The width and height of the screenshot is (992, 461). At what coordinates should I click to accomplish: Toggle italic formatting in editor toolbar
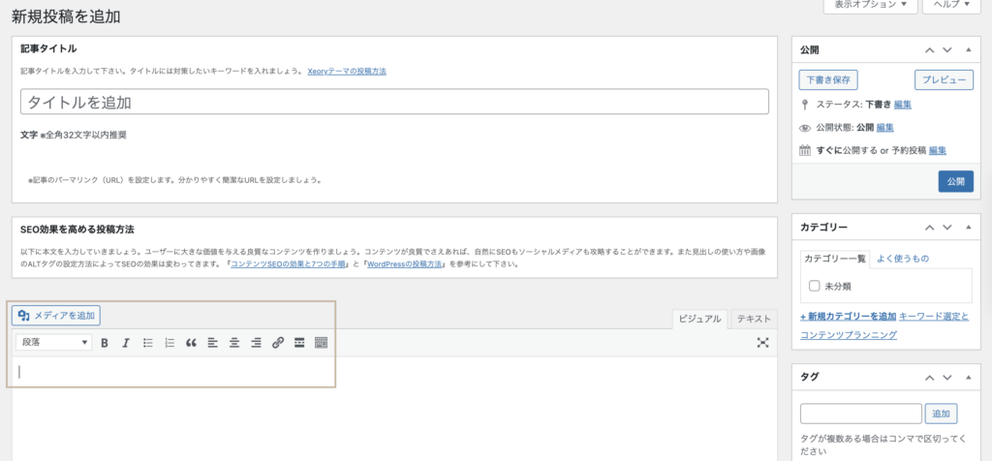coord(126,343)
